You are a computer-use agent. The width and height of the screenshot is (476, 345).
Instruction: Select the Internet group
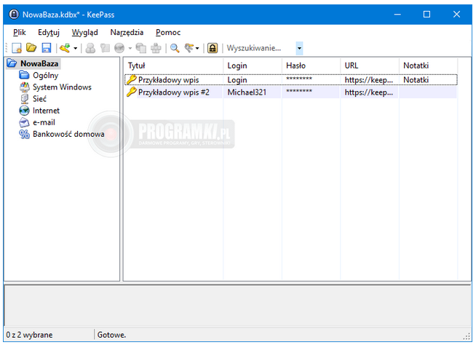tap(46, 111)
